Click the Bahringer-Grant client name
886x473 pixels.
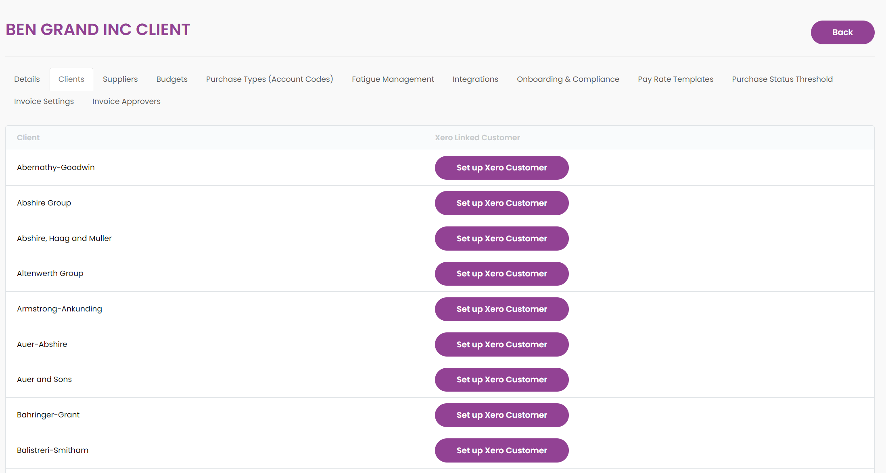tap(48, 415)
